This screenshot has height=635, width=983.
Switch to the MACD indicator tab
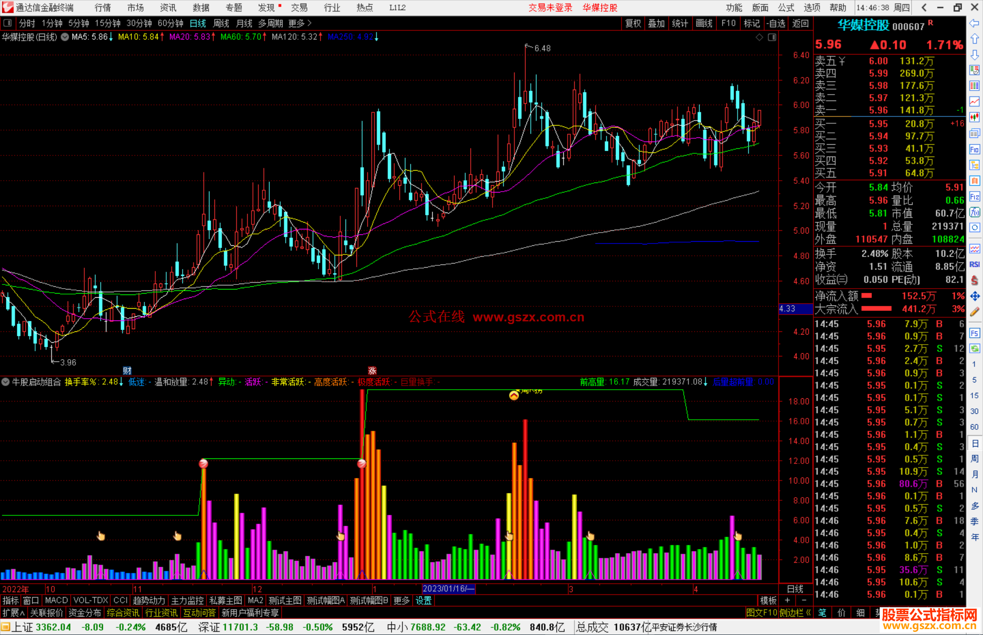coord(56,600)
